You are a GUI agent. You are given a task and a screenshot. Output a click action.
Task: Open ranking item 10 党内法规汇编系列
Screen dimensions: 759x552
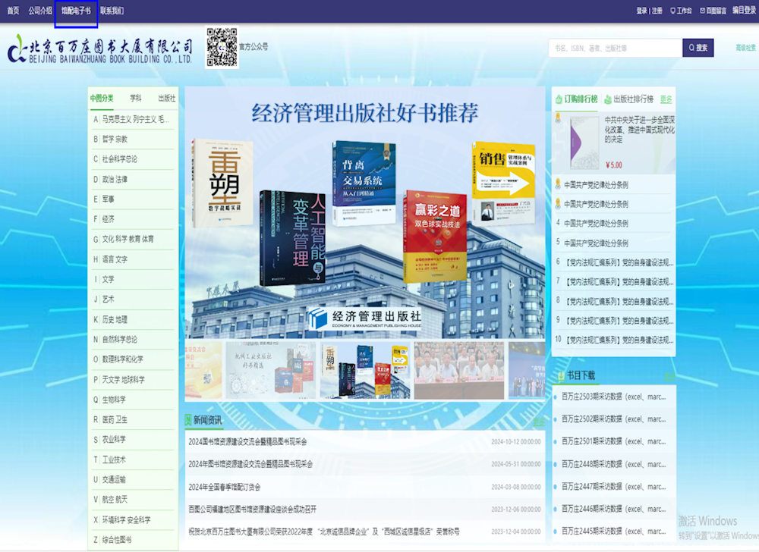(x=614, y=340)
